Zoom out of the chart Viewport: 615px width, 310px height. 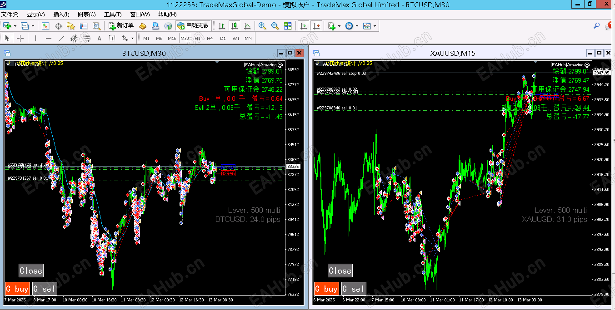point(275,26)
